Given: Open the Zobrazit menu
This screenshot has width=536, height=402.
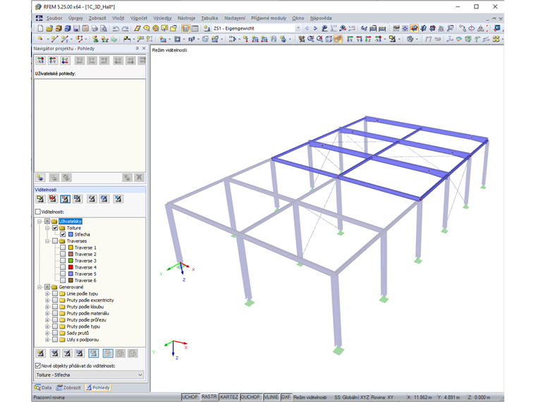Looking at the screenshot, I should point(97,18).
